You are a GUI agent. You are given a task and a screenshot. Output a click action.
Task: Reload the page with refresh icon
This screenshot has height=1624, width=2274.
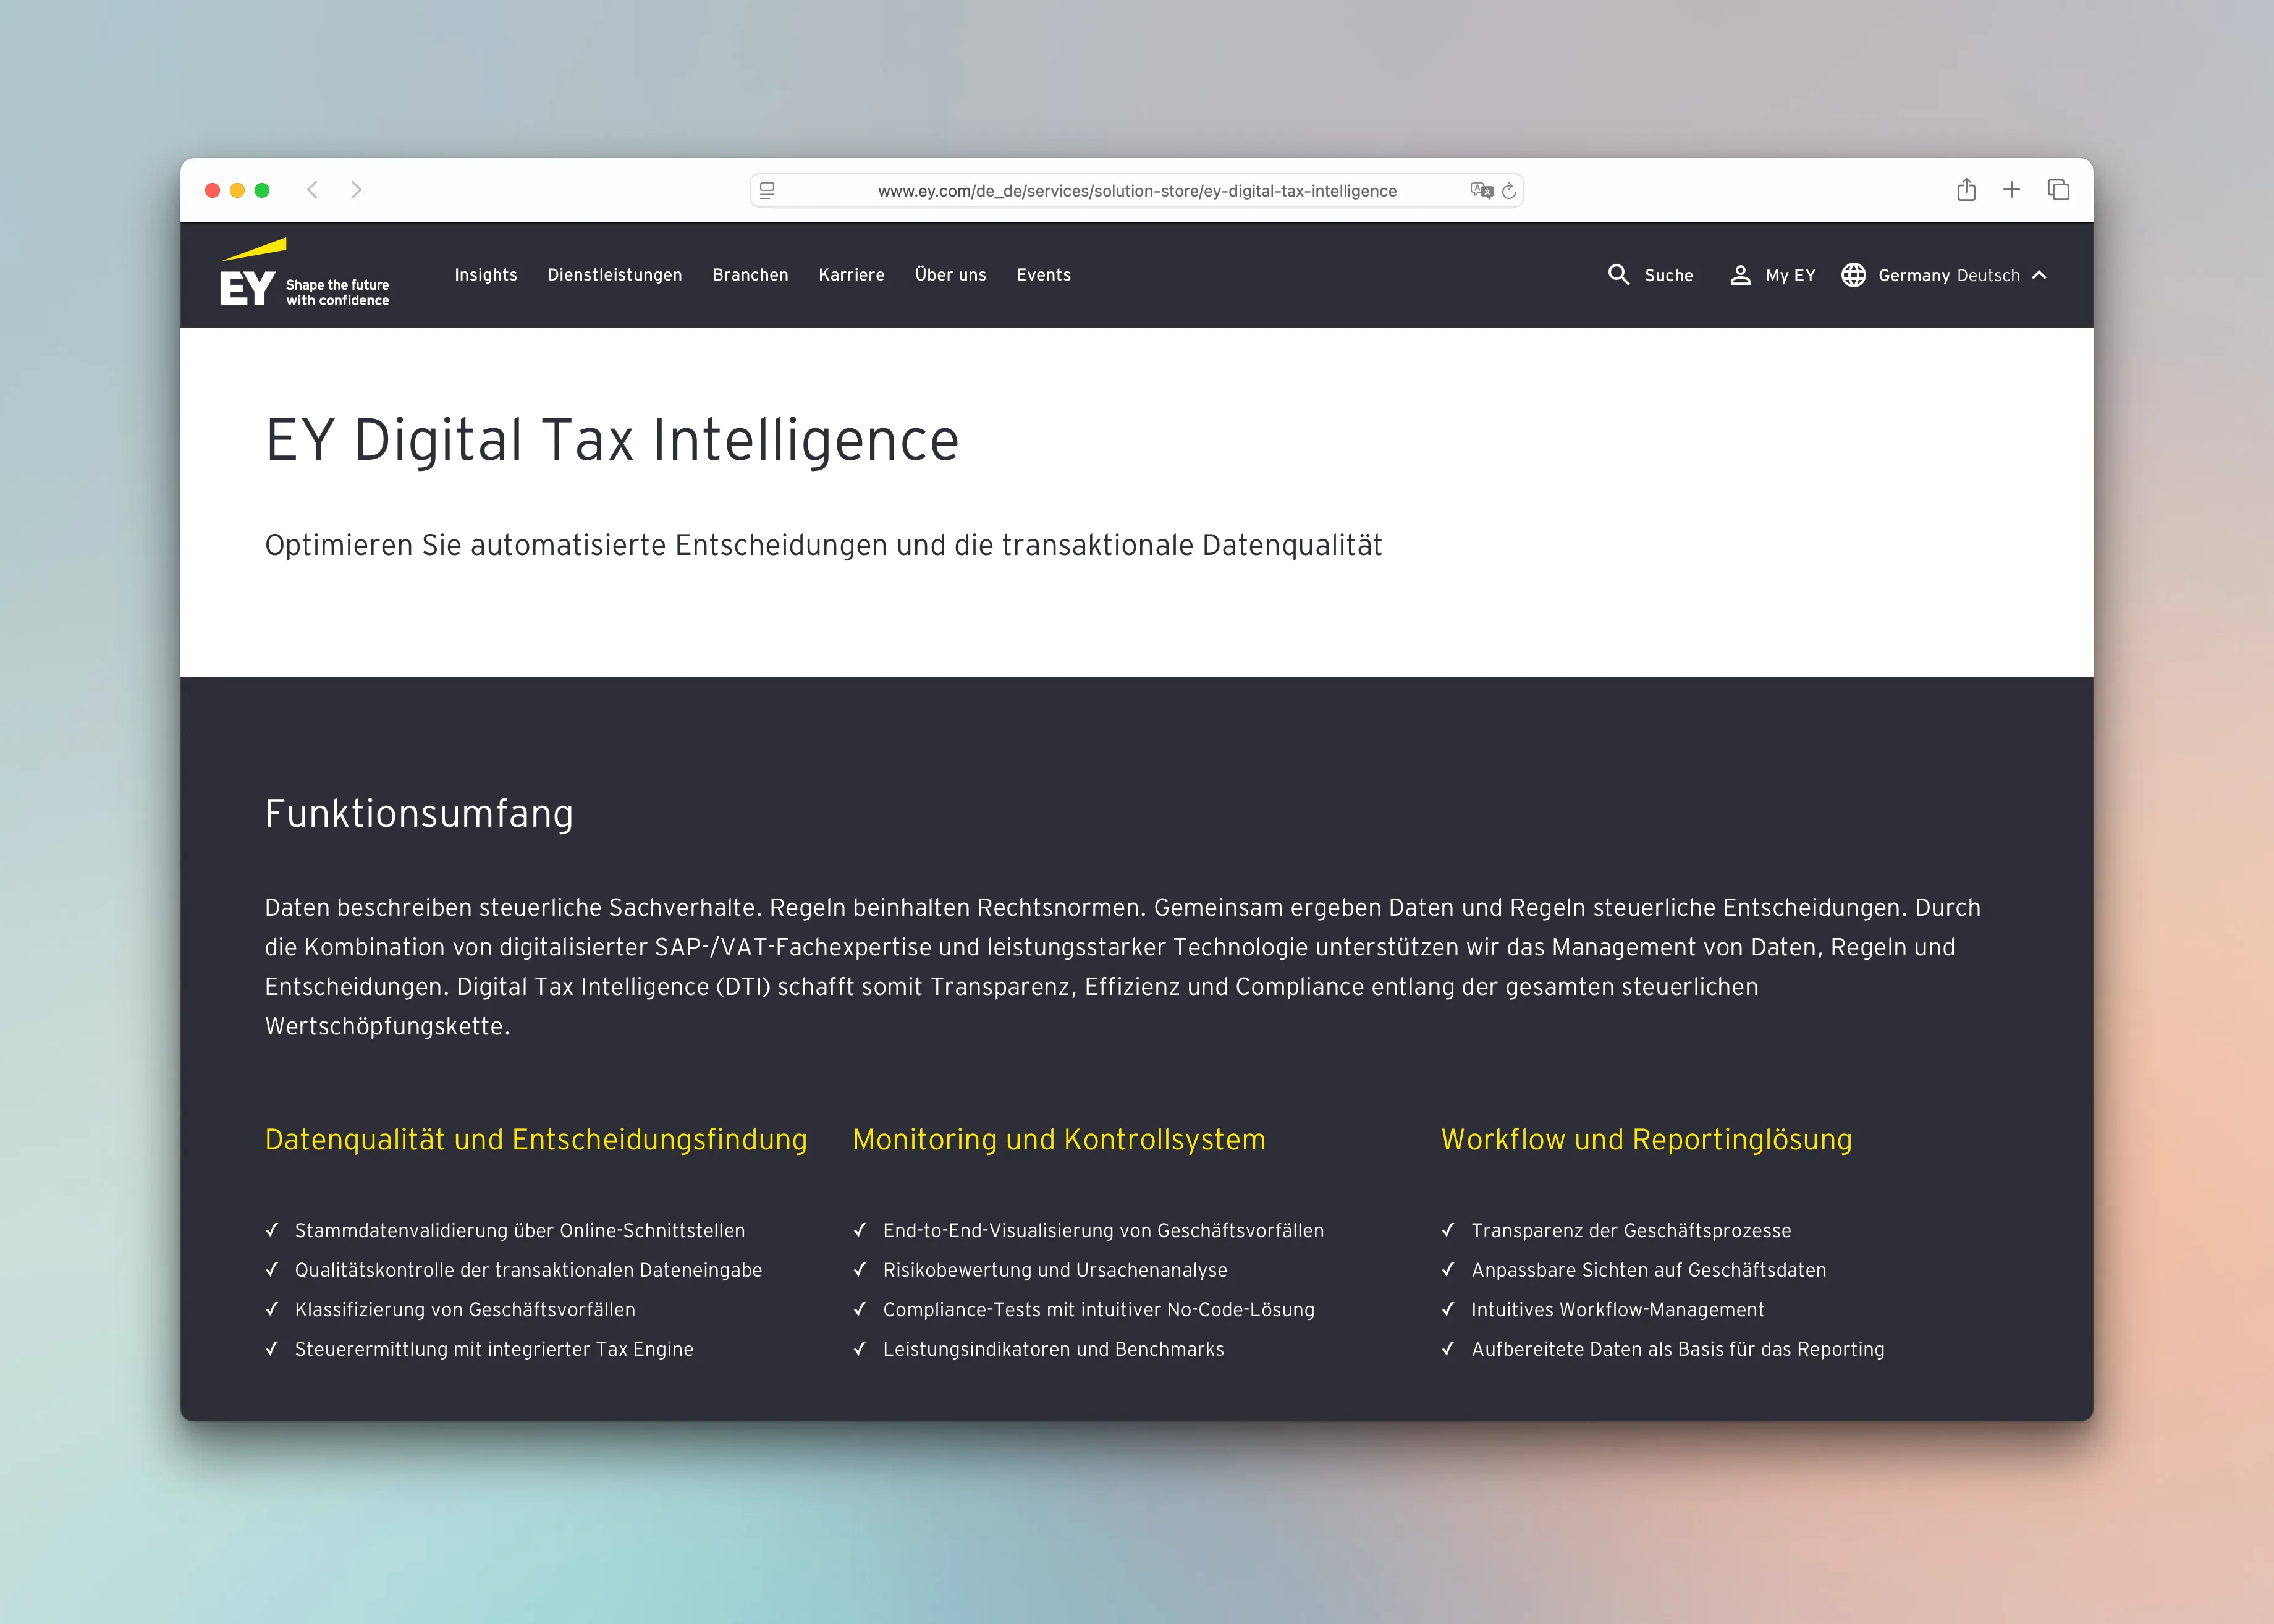1509,190
